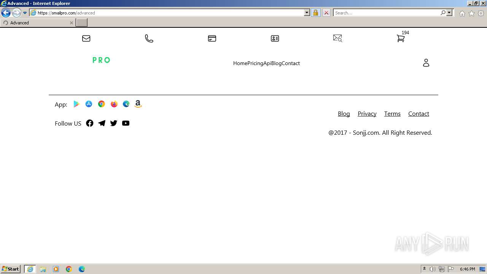Focus the IE Search box
487x274 pixels.
click(x=387, y=13)
